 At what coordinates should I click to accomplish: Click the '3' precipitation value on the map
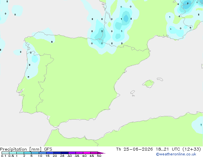tap(188, 4)
